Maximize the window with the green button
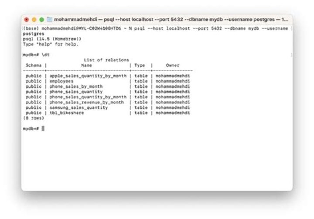The height and width of the screenshot is (219, 314). pyautogui.click(x=41, y=20)
